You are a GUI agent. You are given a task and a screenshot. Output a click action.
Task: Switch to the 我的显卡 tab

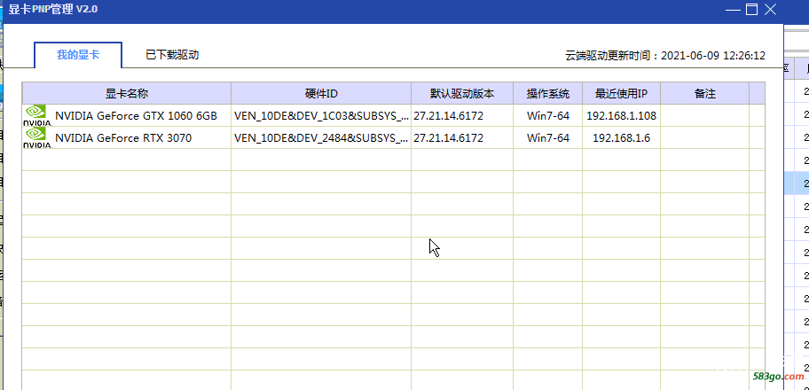(x=78, y=55)
